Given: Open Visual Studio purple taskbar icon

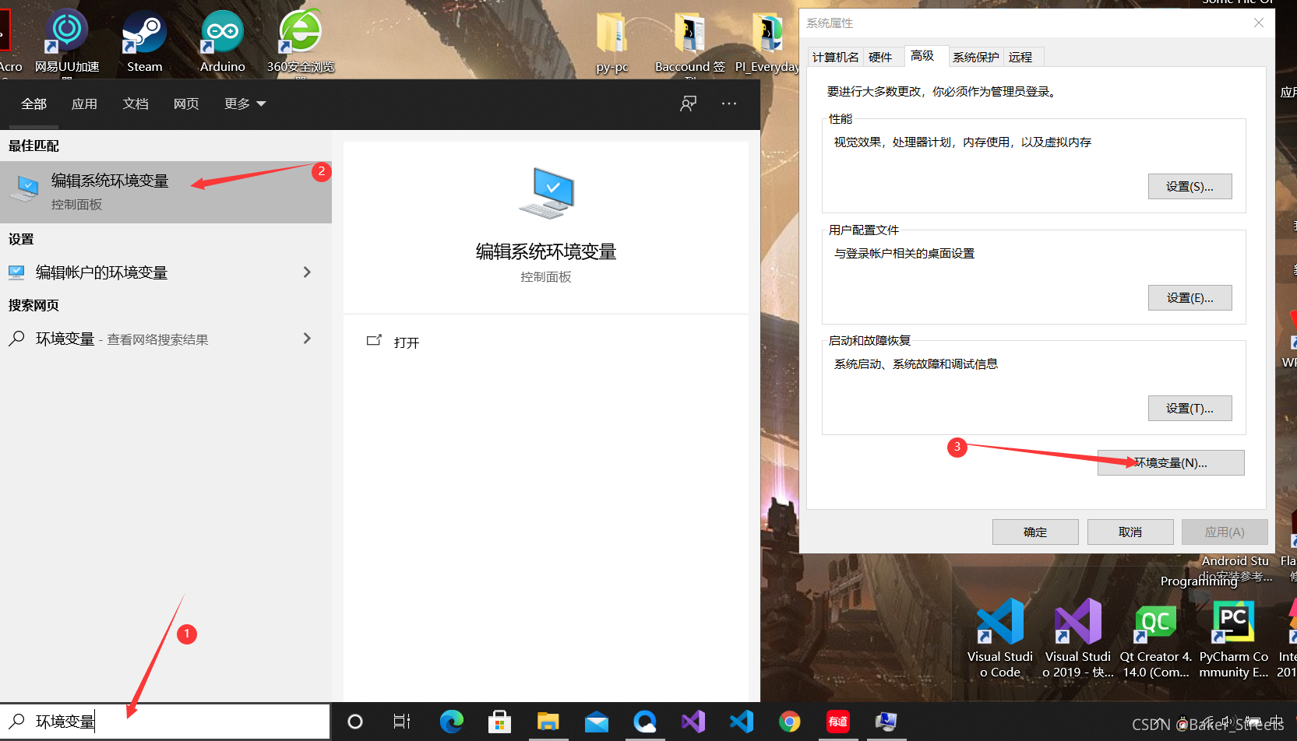Looking at the screenshot, I should (x=693, y=722).
